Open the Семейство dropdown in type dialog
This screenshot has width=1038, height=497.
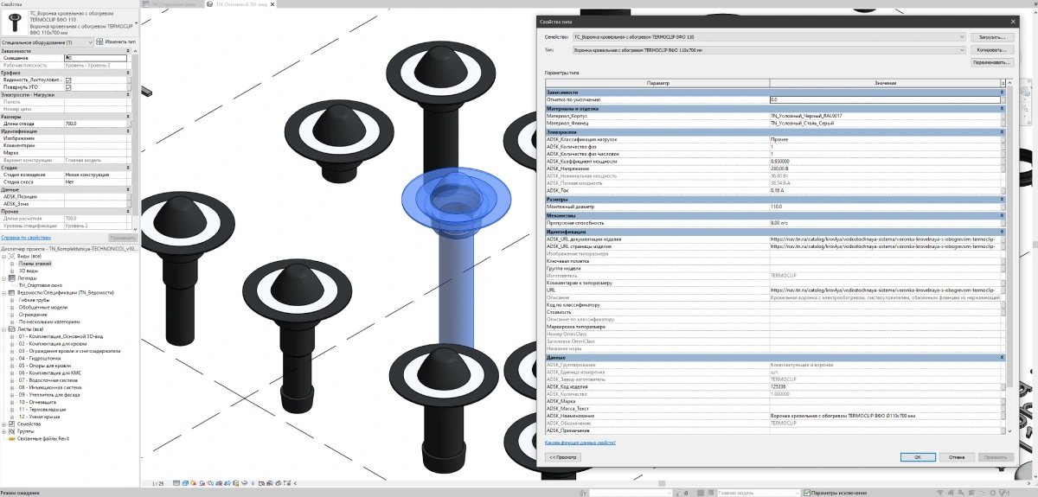[960, 37]
